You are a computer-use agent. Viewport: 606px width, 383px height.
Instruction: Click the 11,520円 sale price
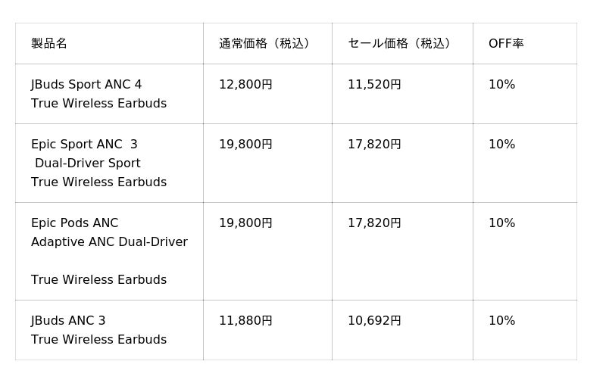point(374,84)
